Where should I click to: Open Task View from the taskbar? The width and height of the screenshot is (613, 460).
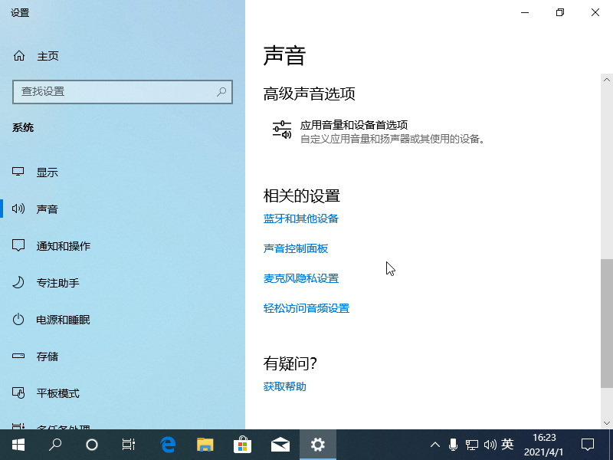coord(129,445)
